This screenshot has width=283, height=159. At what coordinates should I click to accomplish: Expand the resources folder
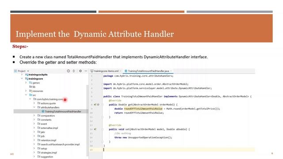click(x=26, y=91)
